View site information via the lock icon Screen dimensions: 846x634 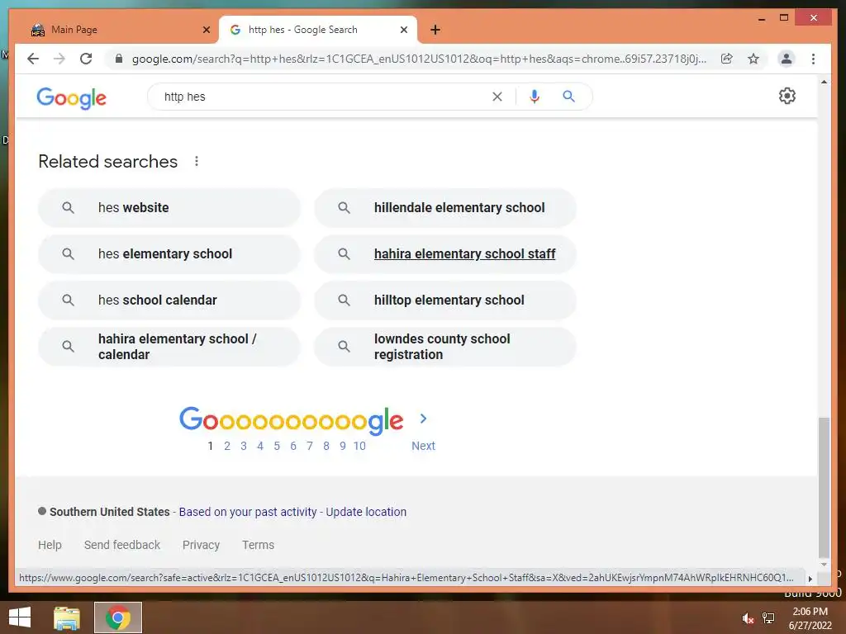click(x=119, y=59)
